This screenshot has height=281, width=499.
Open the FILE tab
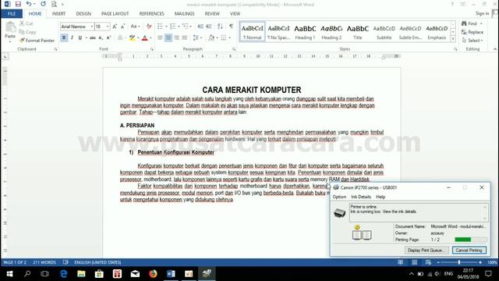click(12, 14)
